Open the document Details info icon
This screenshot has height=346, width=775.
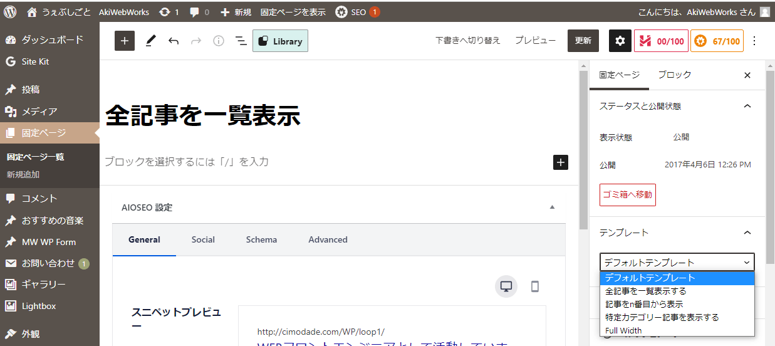click(x=219, y=41)
